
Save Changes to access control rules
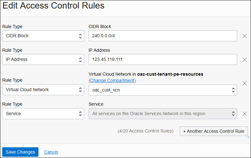20,152
